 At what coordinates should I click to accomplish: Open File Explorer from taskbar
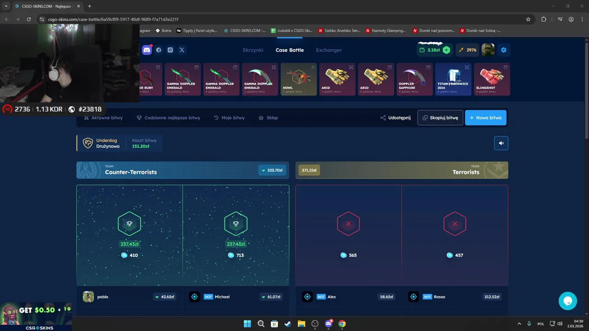[x=301, y=324]
